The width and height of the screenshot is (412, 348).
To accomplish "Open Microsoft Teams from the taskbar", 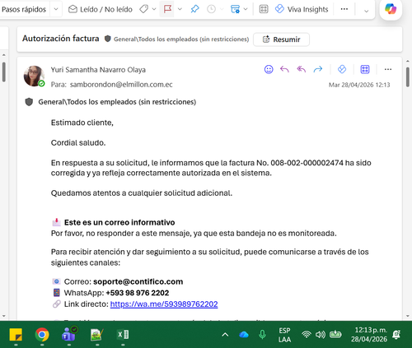I will pos(69,334).
